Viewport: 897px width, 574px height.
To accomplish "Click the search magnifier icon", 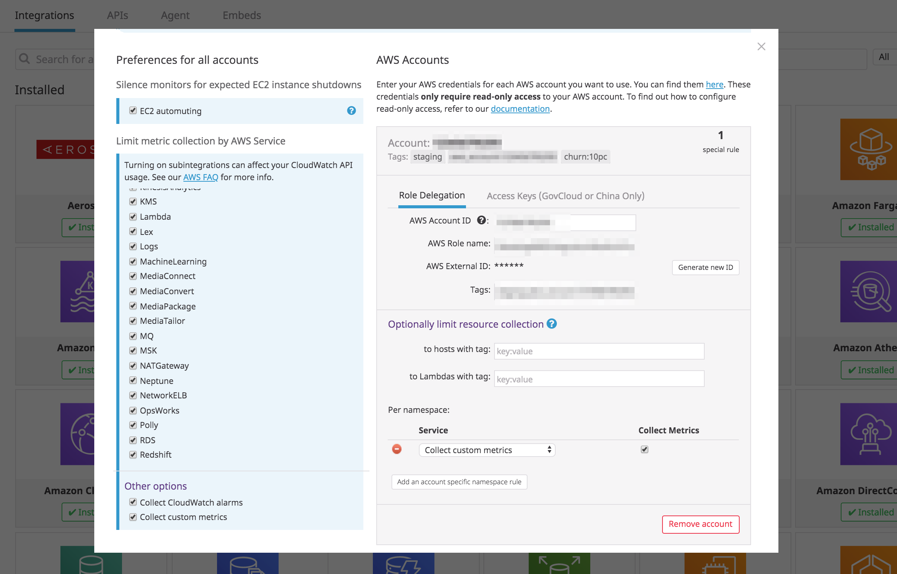I will point(24,59).
